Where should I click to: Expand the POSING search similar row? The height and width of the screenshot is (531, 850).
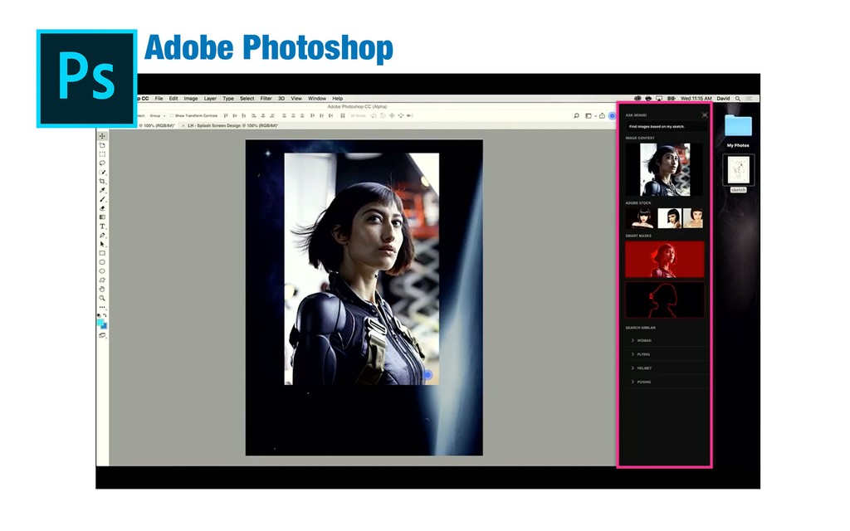667,382
